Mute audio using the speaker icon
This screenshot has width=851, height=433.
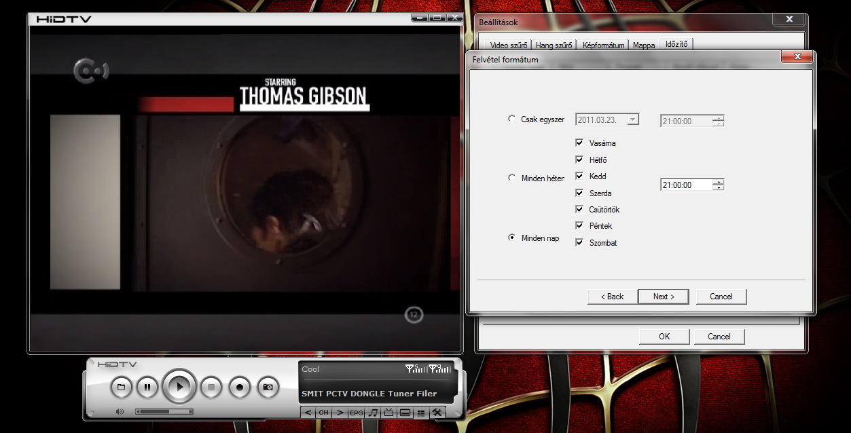pos(120,411)
